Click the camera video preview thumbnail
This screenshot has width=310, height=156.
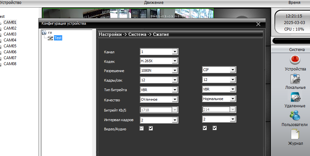click(x=128, y=13)
